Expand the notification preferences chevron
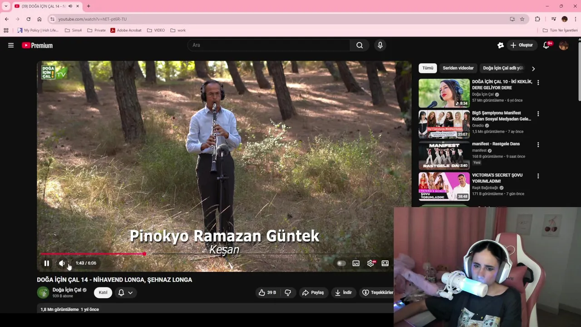 [x=130, y=292]
